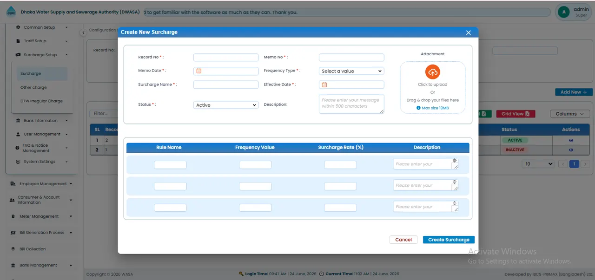Click the green Excel export icon button

pos(483,114)
